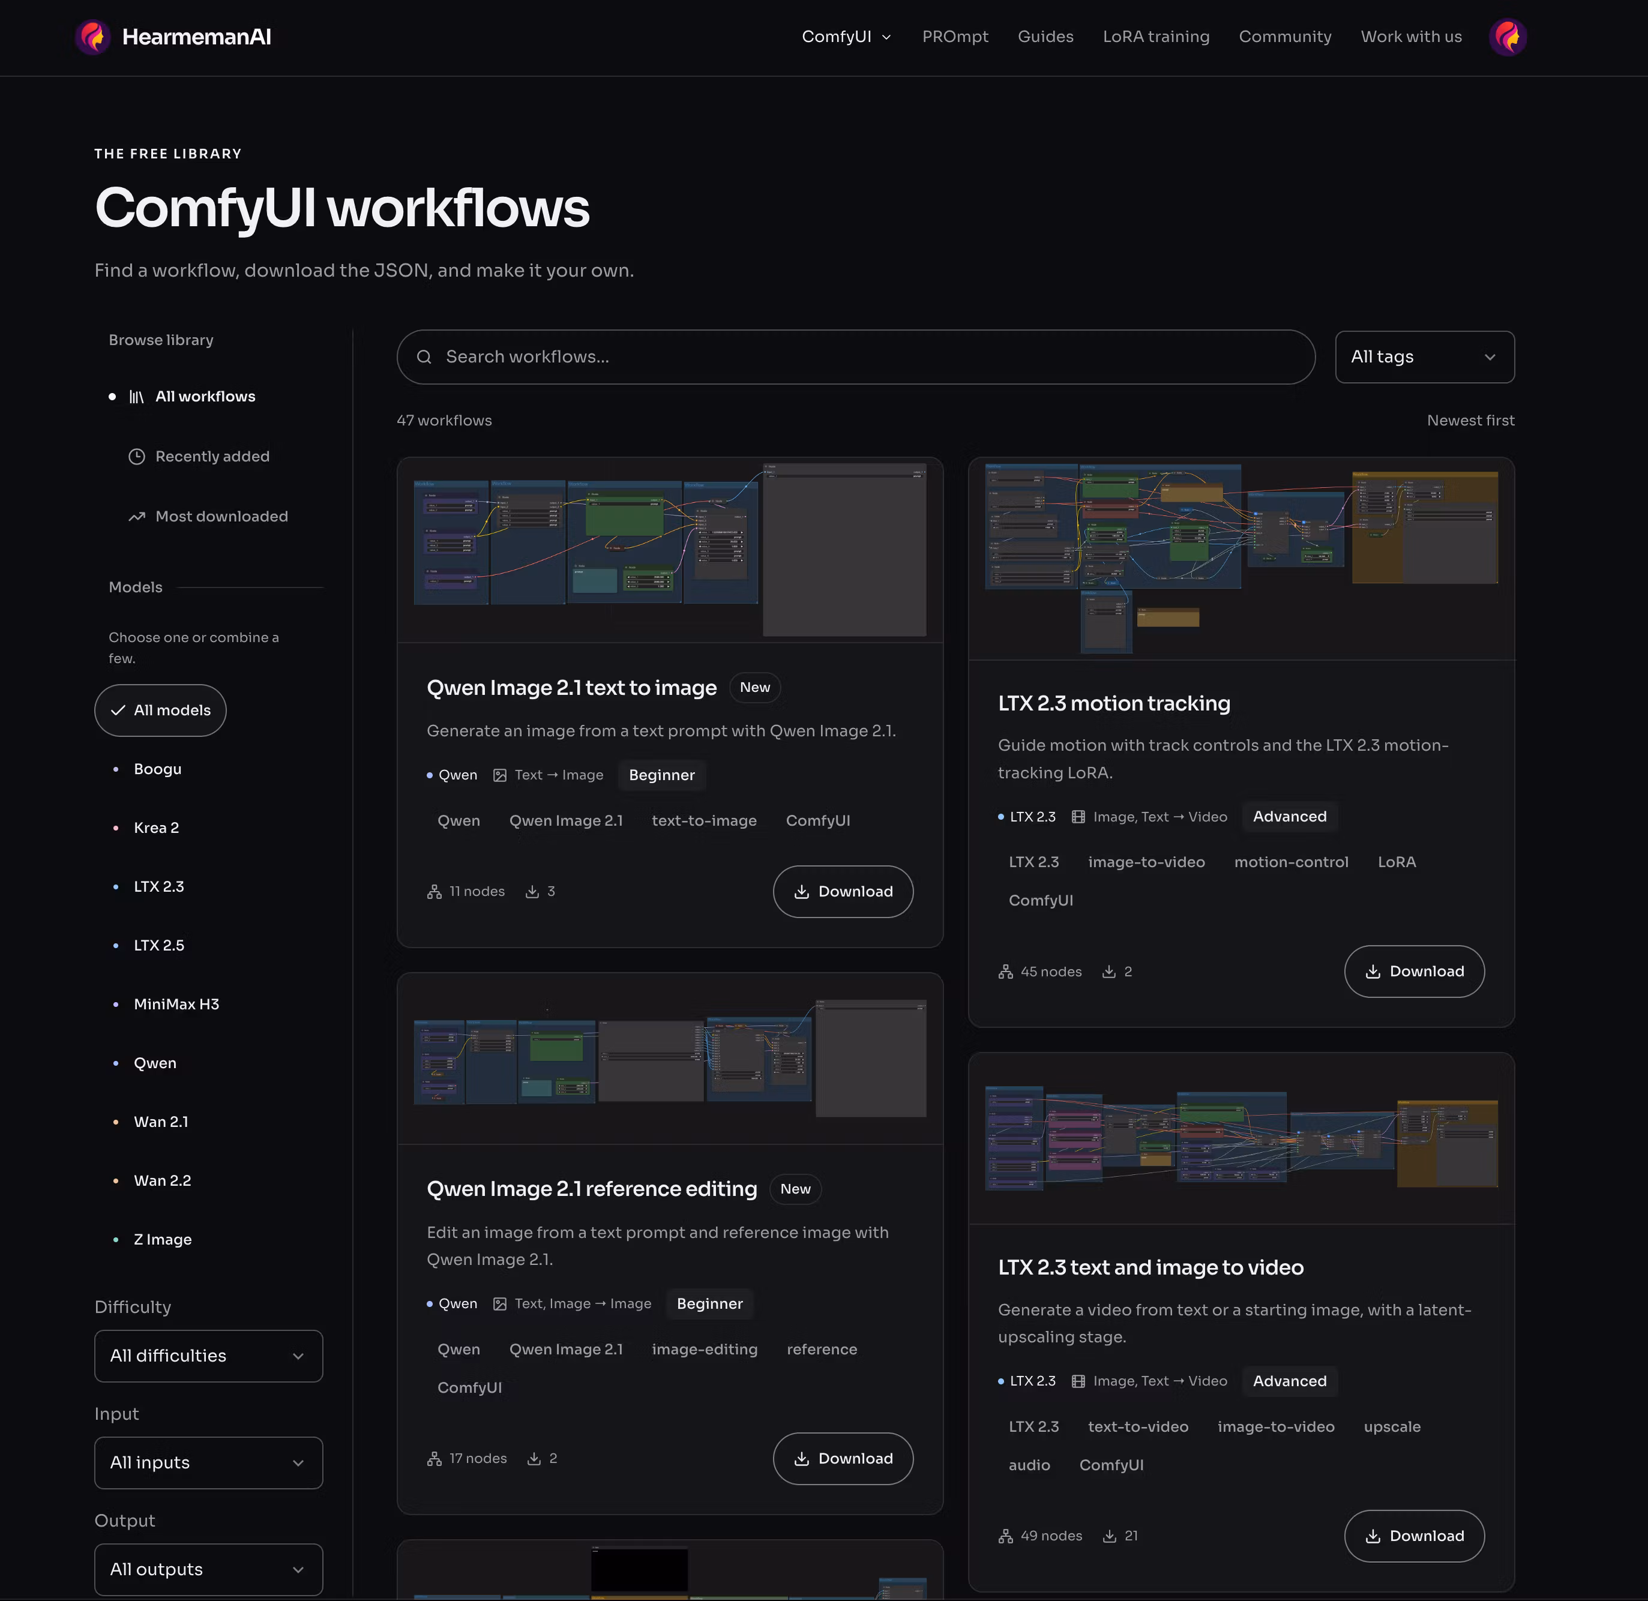Filter by the Z Image model
The width and height of the screenshot is (1648, 1601).
point(163,1240)
